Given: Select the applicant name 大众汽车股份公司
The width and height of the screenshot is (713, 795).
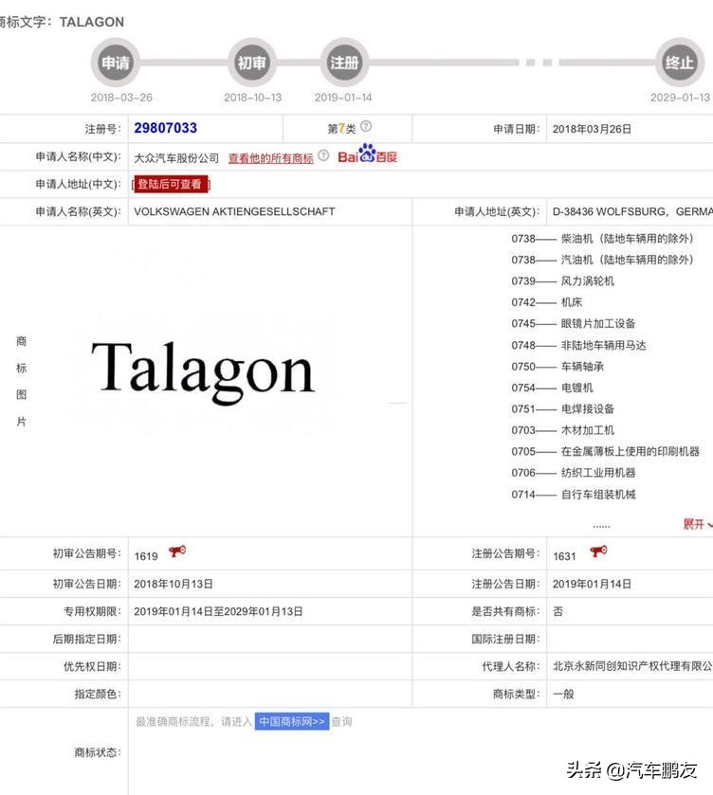Looking at the screenshot, I should (176, 158).
